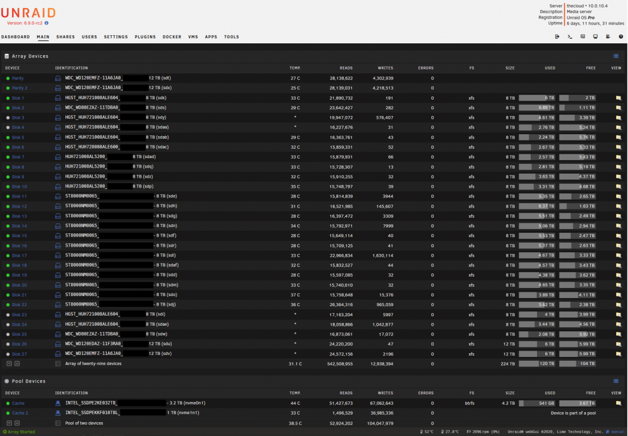Image resolution: width=628 pixels, height=436 pixels.
Task: Open the Disk 7 device link
Action: pos(18,157)
